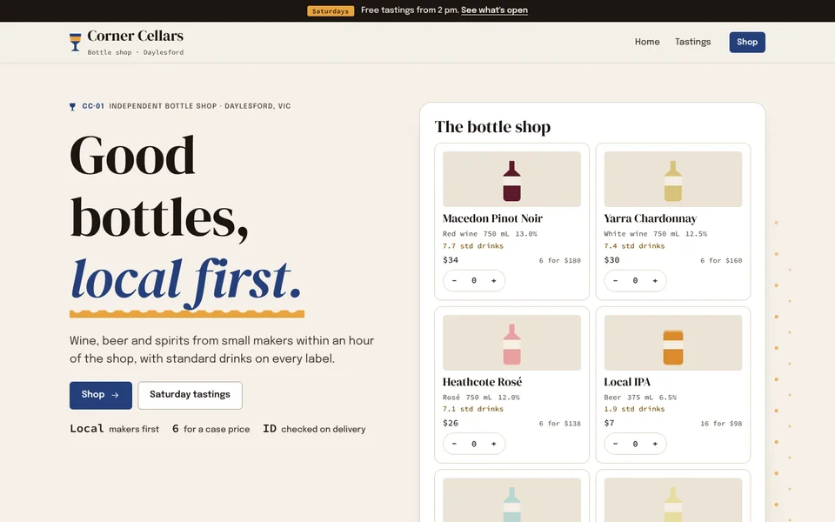Click the "6 for $138" case price
835x522 pixels.
coord(559,424)
